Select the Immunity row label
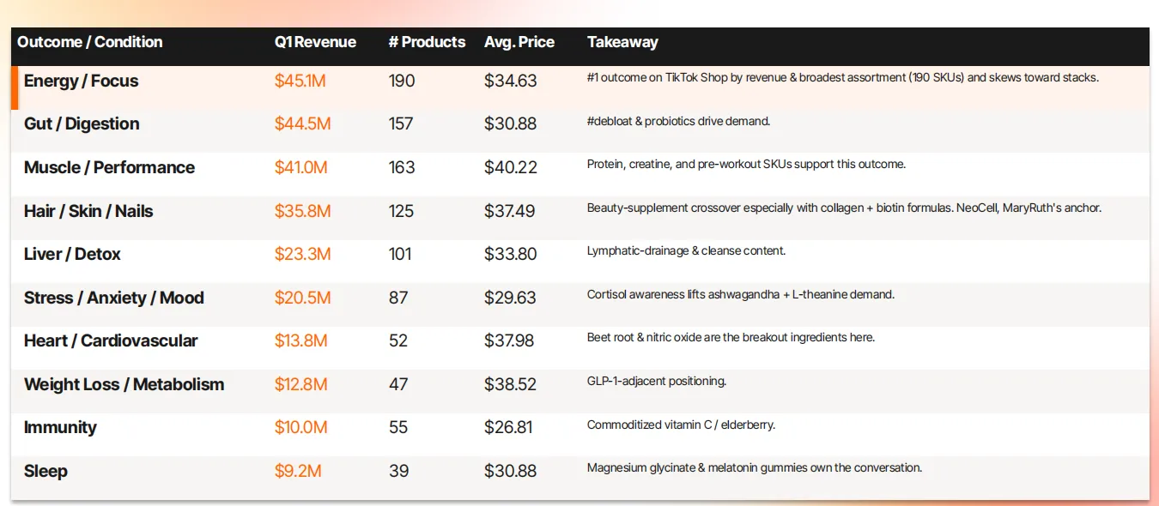The width and height of the screenshot is (1159, 506). tap(60, 427)
